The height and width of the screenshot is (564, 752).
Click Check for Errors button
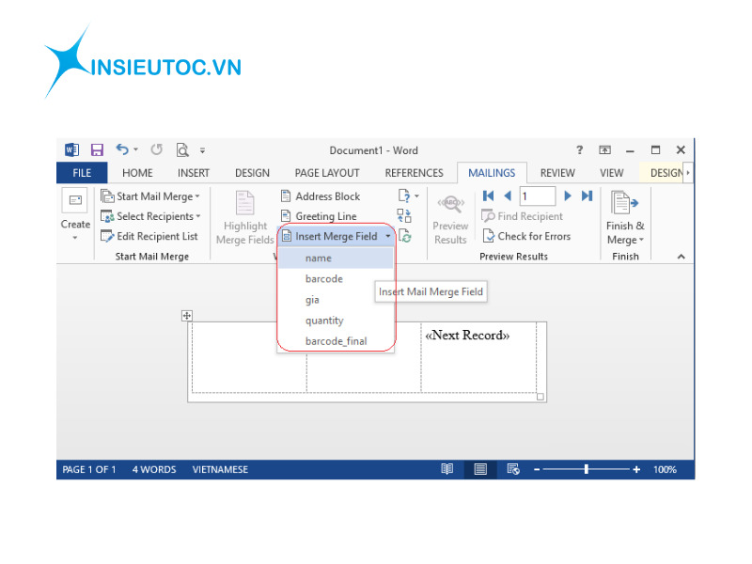click(x=526, y=237)
